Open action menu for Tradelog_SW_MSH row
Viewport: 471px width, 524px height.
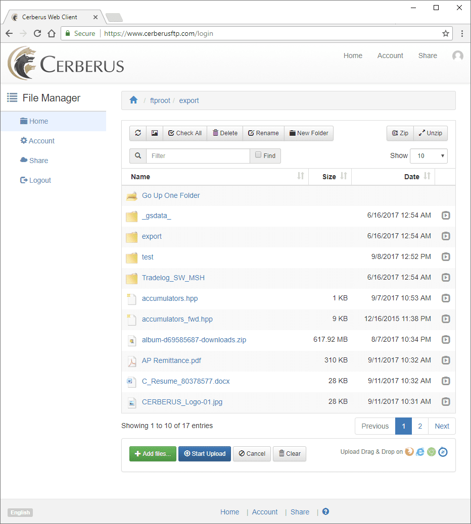tap(446, 278)
